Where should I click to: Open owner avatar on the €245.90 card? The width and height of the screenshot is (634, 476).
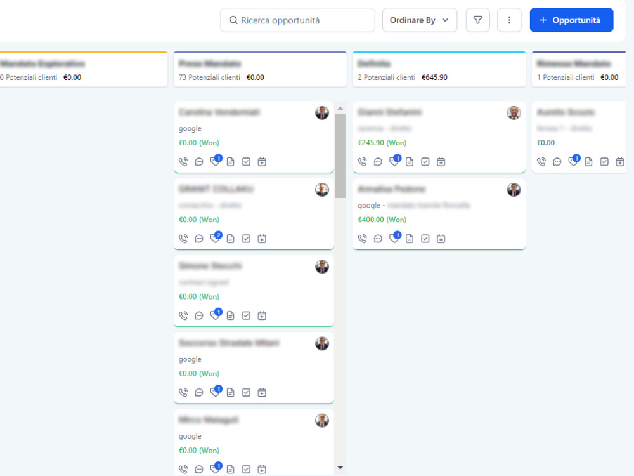pos(514,113)
